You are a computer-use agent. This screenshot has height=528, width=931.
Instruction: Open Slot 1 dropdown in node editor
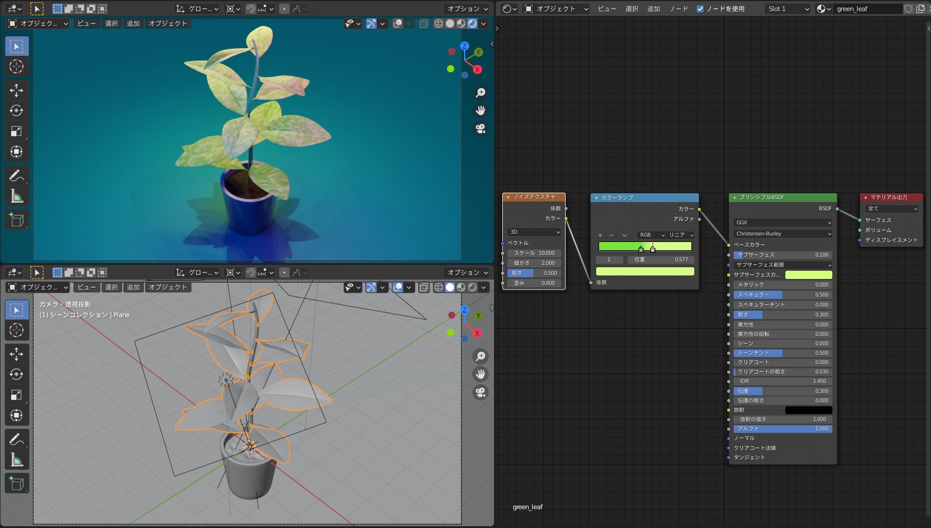point(788,9)
